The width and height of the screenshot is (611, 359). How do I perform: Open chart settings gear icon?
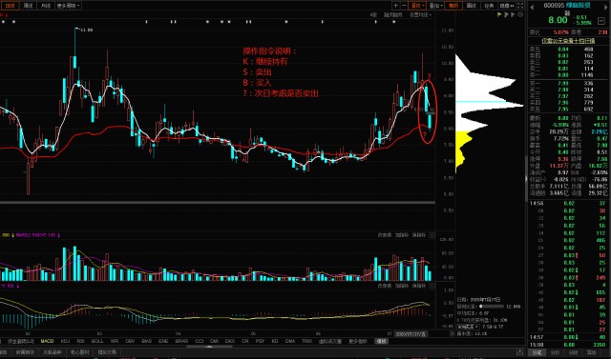click(x=520, y=15)
